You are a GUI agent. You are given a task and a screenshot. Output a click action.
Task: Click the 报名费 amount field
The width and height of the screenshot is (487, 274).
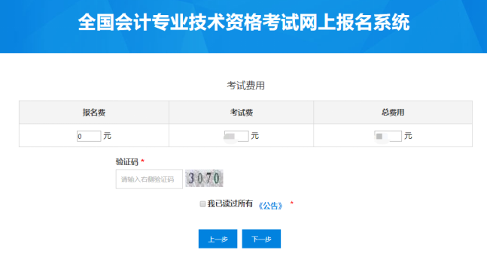[89, 136]
